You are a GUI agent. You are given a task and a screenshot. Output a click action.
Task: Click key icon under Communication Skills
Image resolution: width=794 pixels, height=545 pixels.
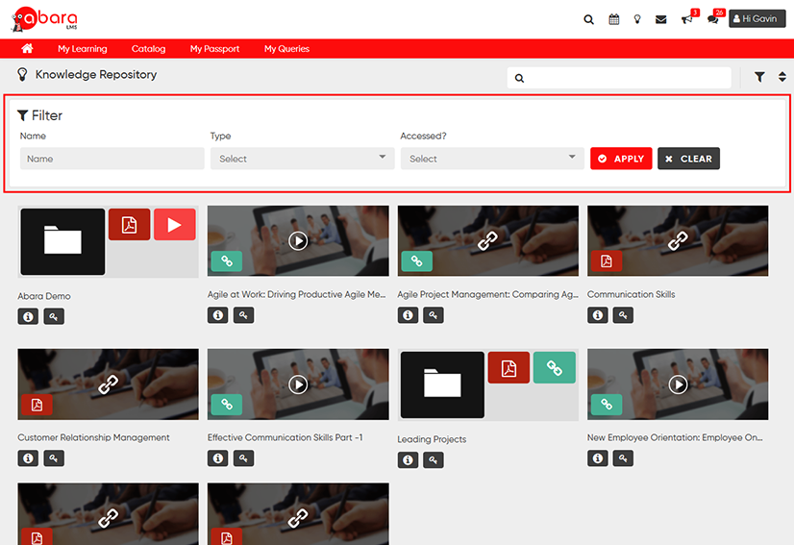click(x=623, y=315)
